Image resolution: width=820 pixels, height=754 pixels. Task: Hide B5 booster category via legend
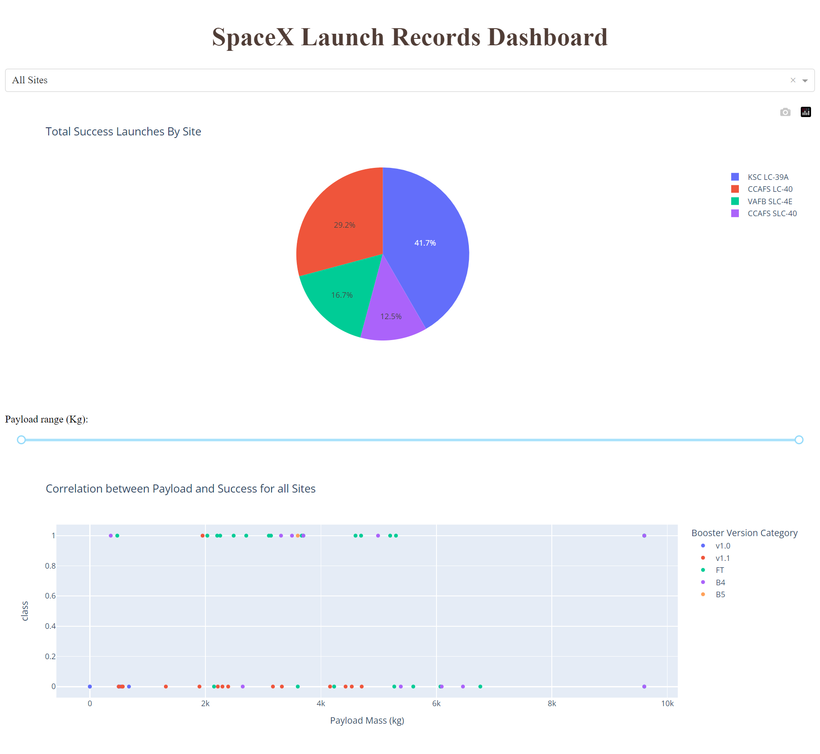coord(720,594)
